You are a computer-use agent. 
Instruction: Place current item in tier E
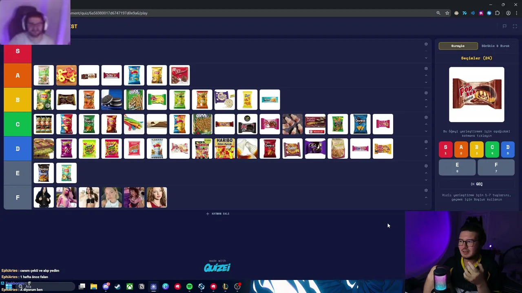457,167
